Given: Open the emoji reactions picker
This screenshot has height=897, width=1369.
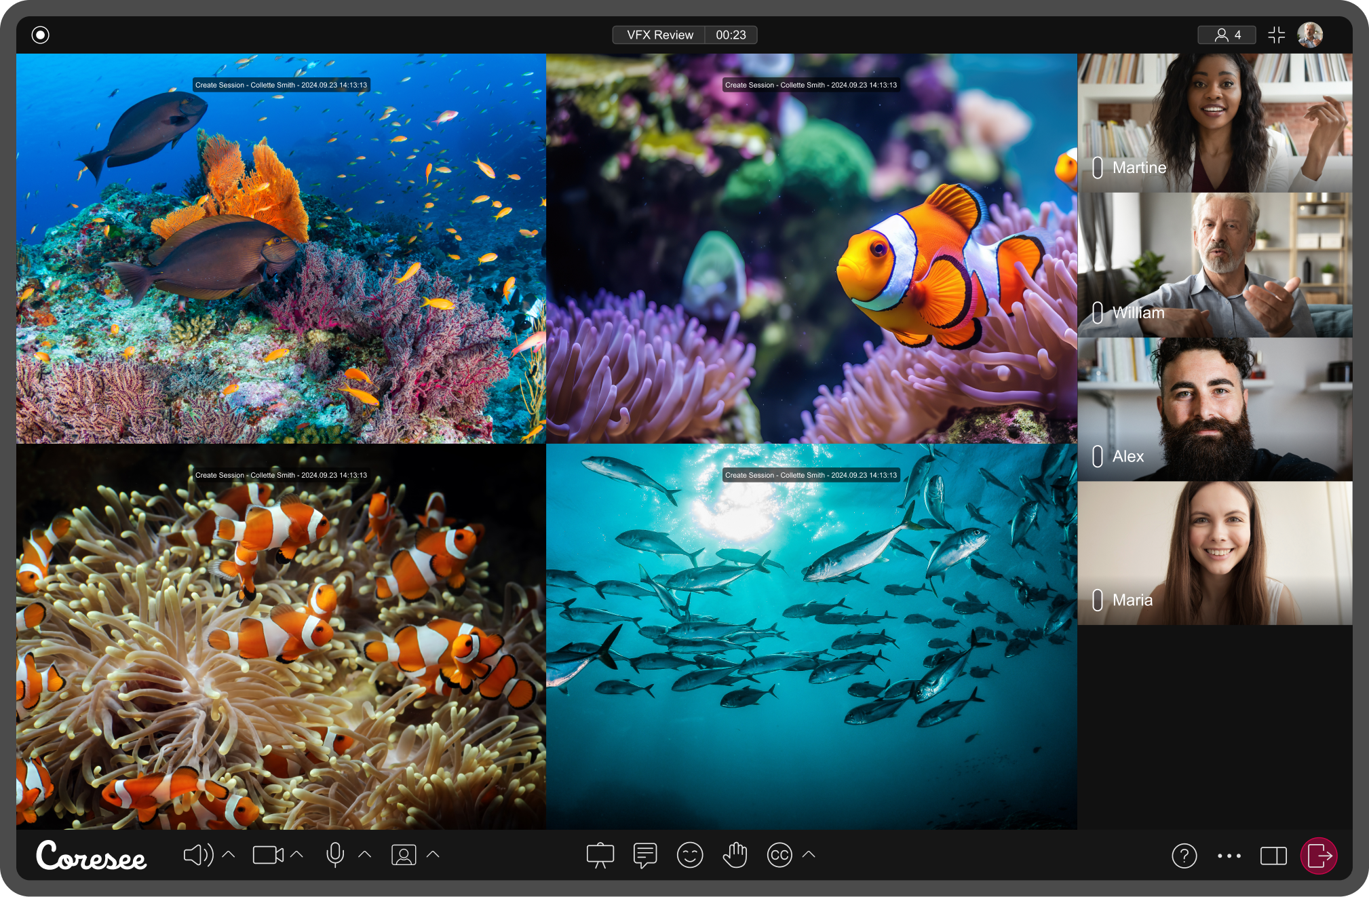Looking at the screenshot, I should (x=689, y=855).
